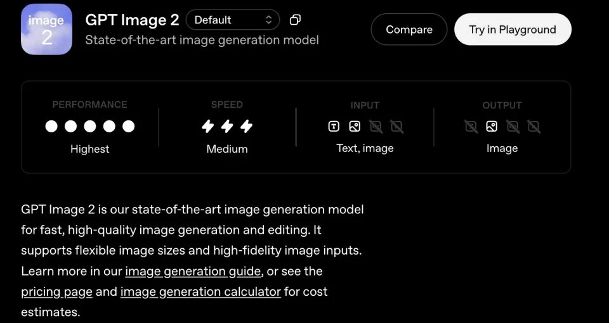Click the first lightning bolt speed icon
The image size is (609, 323).
pos(207,127)
